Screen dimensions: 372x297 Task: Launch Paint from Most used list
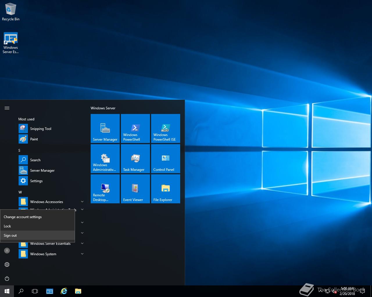pos(51,139)
